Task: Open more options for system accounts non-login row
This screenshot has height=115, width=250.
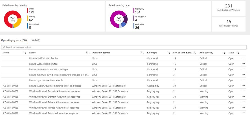Action: point(243,69)
